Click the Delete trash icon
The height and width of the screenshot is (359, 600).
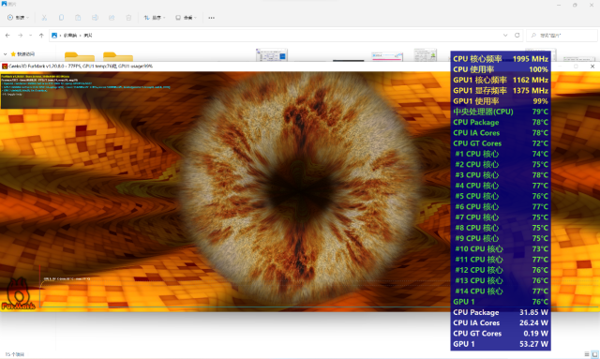(128, 18)
